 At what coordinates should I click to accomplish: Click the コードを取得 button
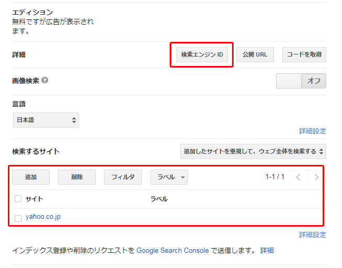304,54
